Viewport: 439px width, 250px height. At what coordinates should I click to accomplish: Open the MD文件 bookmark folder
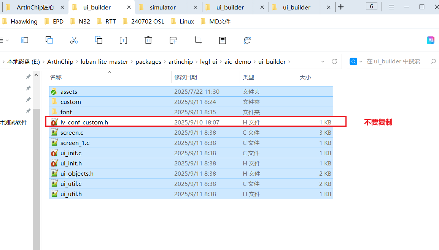pos(216,22)
